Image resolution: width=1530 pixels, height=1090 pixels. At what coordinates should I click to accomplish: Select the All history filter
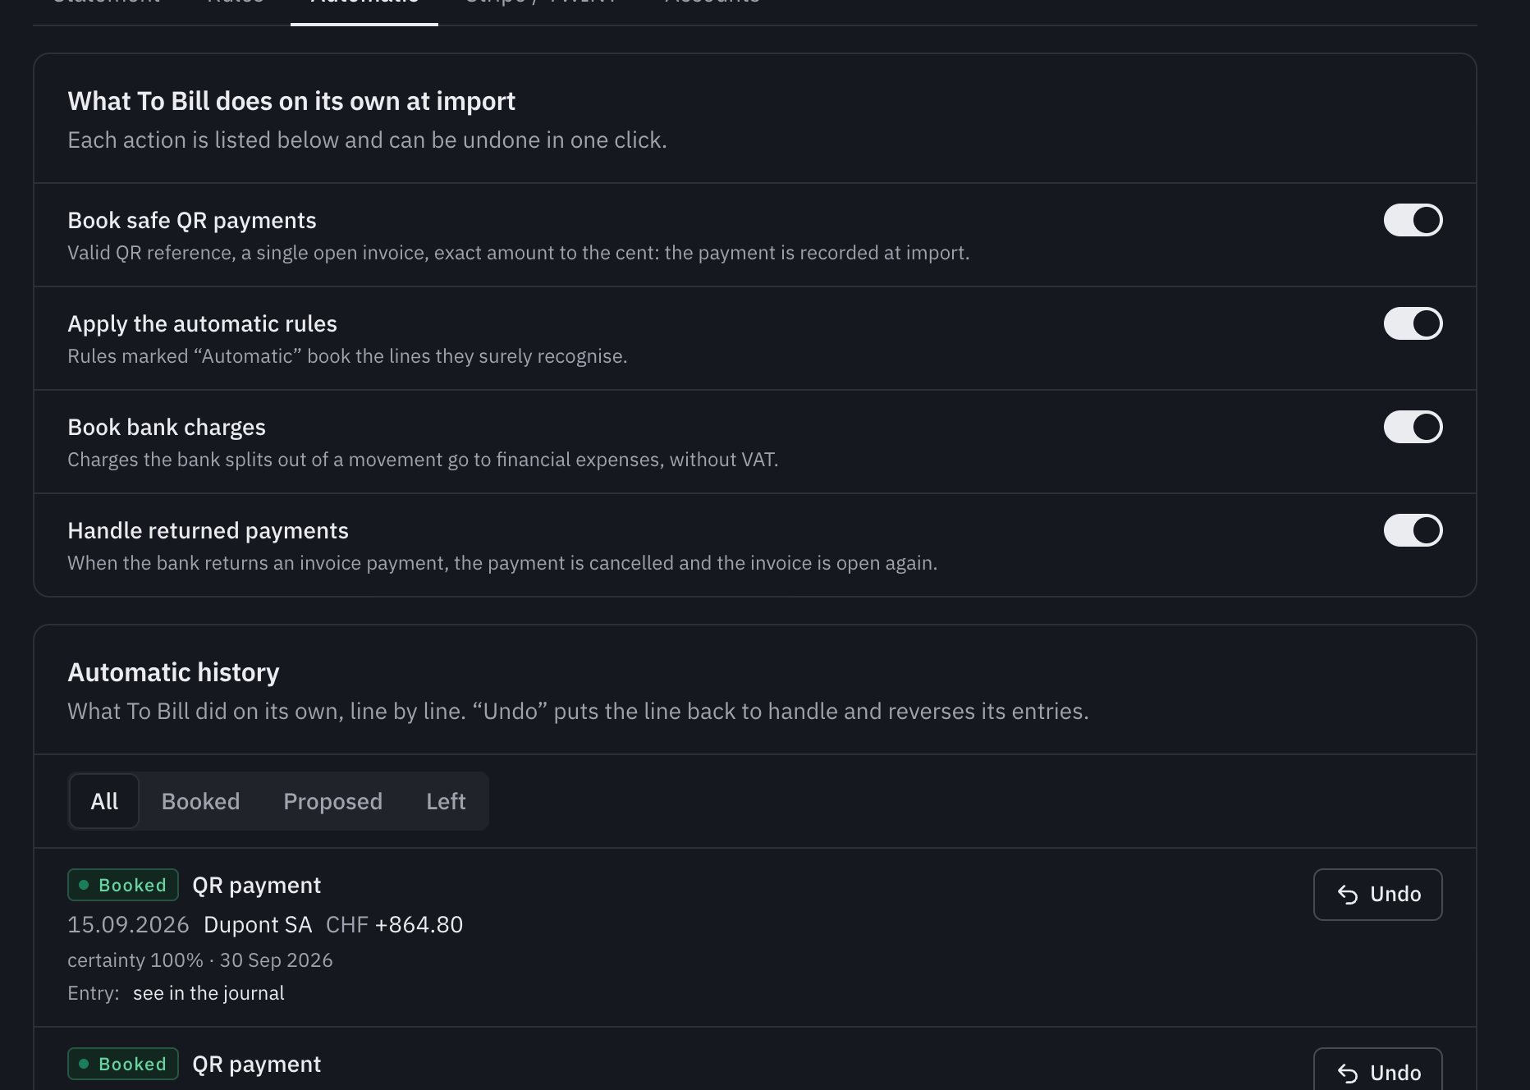coord(104,801)
